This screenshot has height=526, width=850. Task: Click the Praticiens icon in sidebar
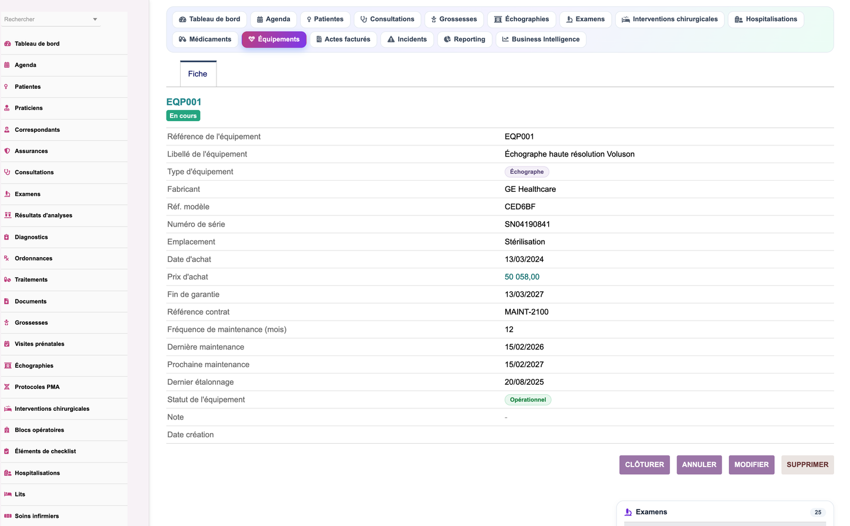(7, 108)
